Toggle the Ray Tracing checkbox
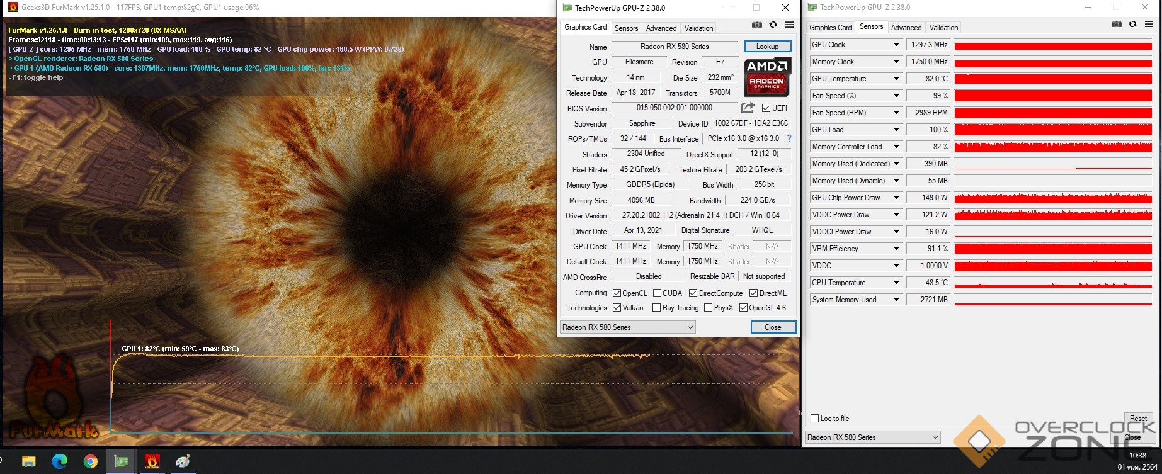Screen dimensions: 1162x474 pyautogui.click(x=656, y=308)
